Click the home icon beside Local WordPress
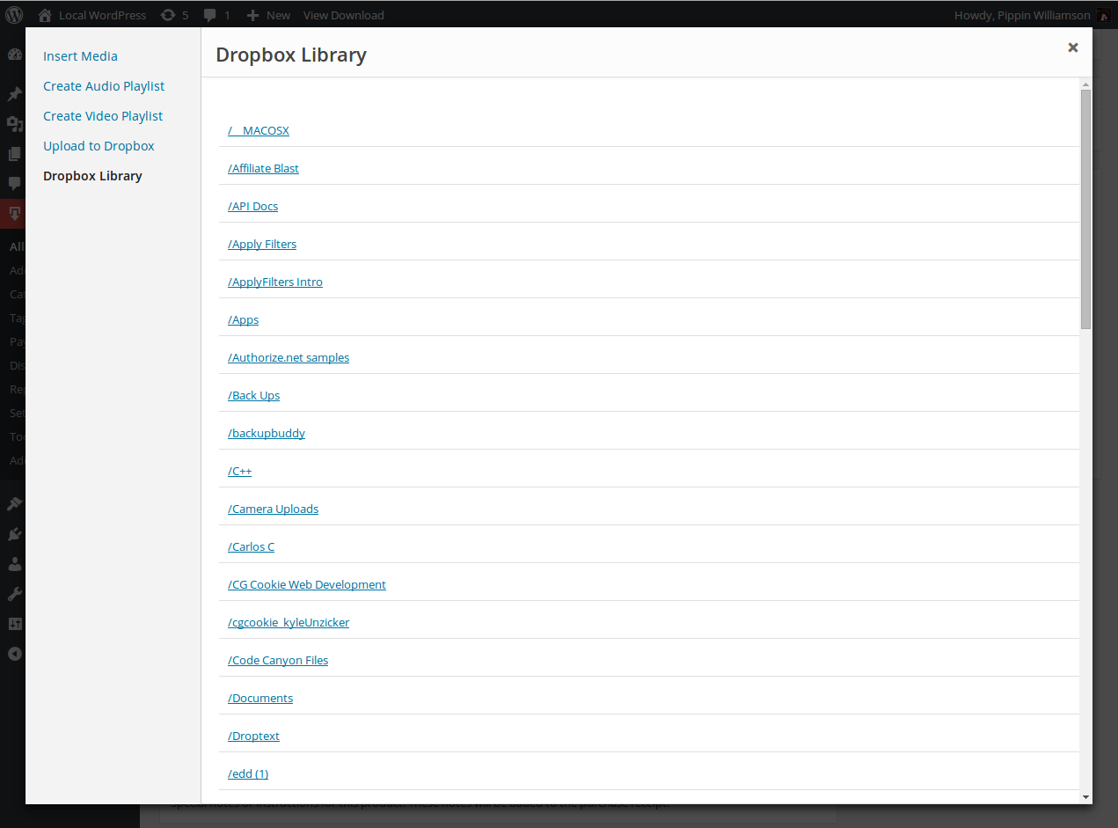The image size is (1118, 828). click(x=45, y=15)
